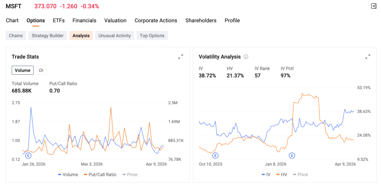Expand the Trade Stats chart to fullscreen
This screenshot has width=381, height=185.
tap(181, 57)
